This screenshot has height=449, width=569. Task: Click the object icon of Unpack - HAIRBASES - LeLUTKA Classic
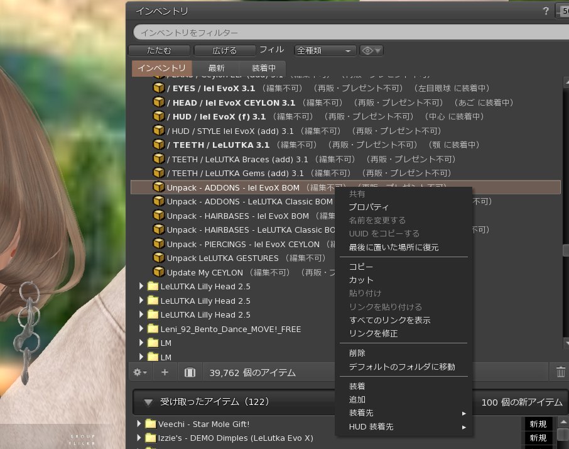pyautogui.click(x=159, y=230)
